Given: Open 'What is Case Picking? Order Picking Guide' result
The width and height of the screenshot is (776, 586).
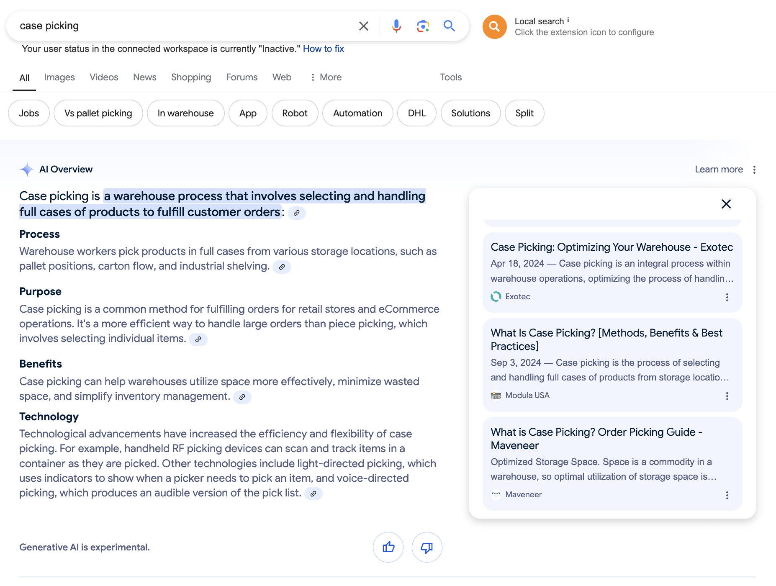Looking at the screenshot, I should [x=596, y=439].
